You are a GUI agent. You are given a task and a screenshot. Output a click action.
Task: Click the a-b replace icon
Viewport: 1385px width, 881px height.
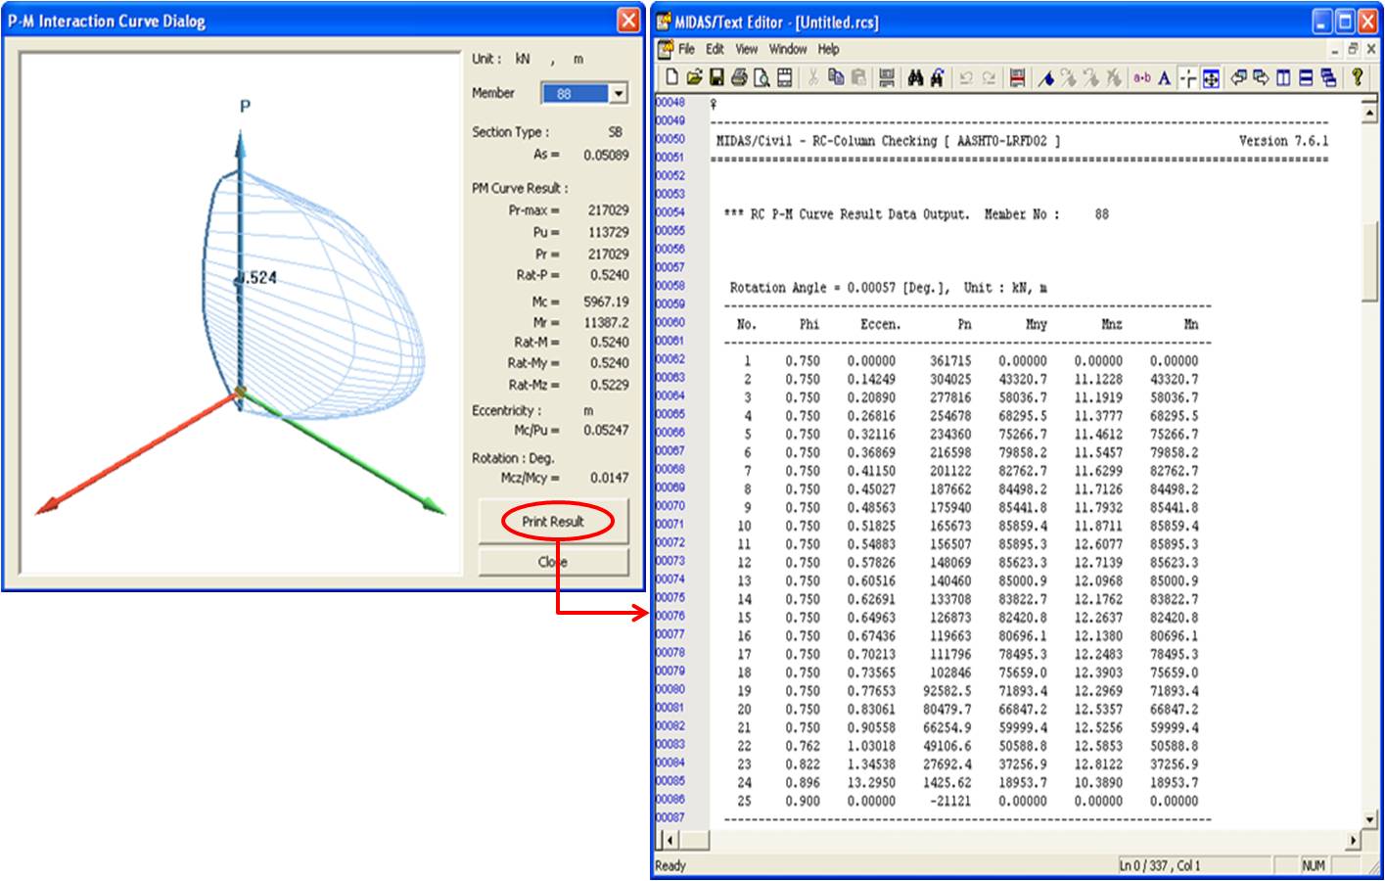(x=1141, y=78)
